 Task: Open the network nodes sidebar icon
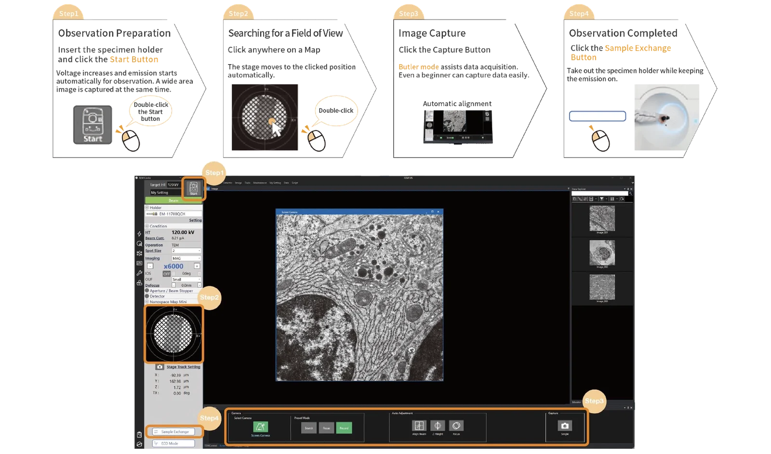(x=139, y=253)
